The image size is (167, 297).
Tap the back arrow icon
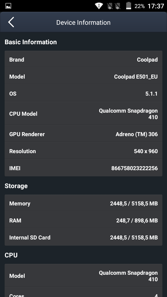coord(11,22)
